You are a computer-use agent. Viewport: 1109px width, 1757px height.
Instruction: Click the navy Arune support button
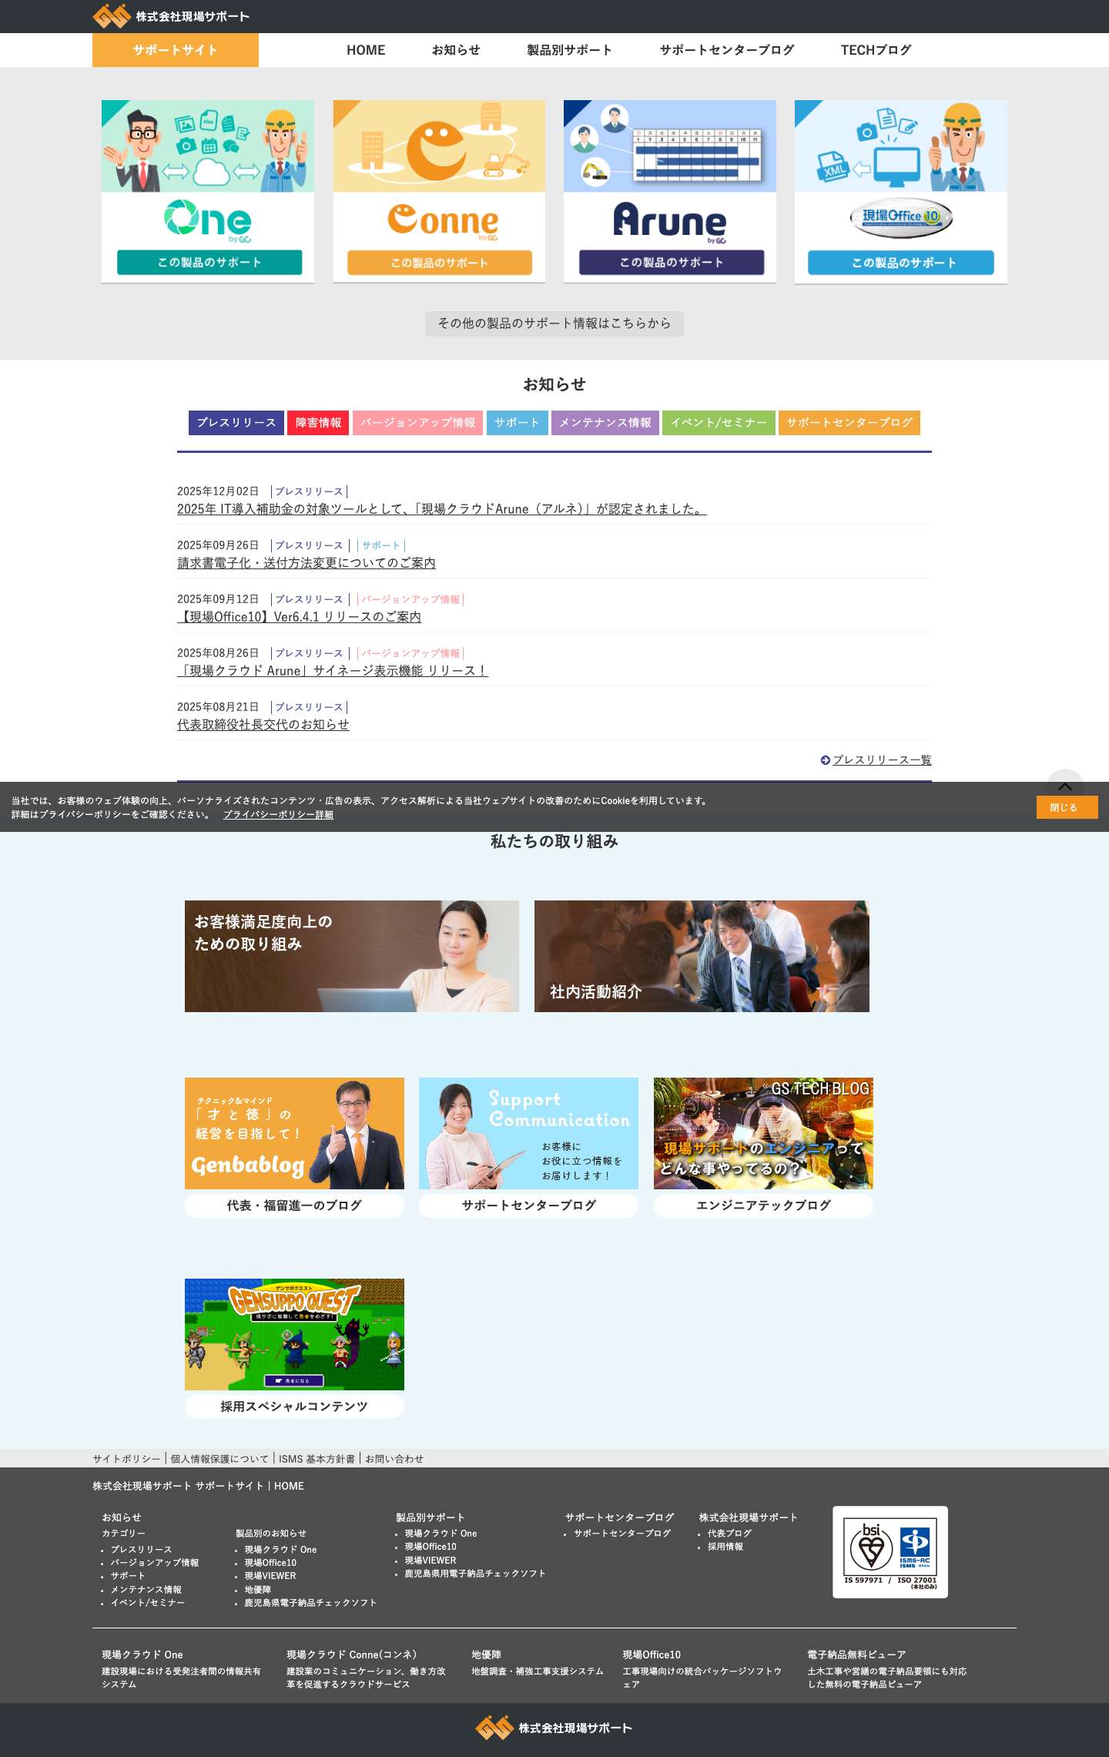[672, 263]
